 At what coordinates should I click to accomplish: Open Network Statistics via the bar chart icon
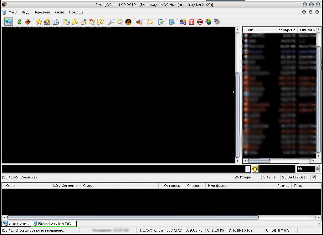coord(139,22)
